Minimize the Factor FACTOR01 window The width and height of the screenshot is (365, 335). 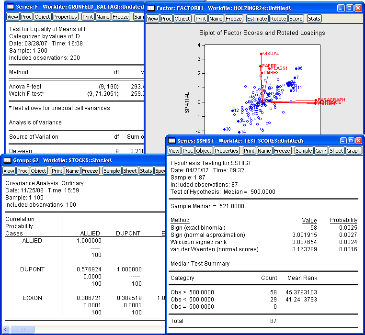pos(341,9)
